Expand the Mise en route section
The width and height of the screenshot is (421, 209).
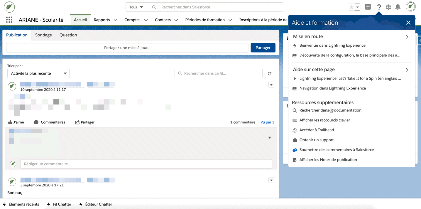(407, 37)
